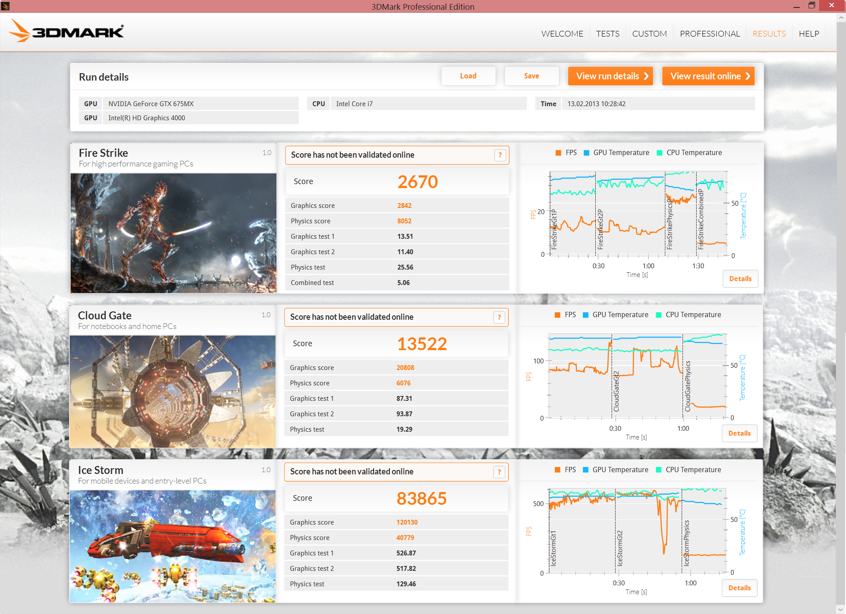Click Intel(R) HD Graphics 4000 field
The image size is (846, 614).
[x=201, y=118]
